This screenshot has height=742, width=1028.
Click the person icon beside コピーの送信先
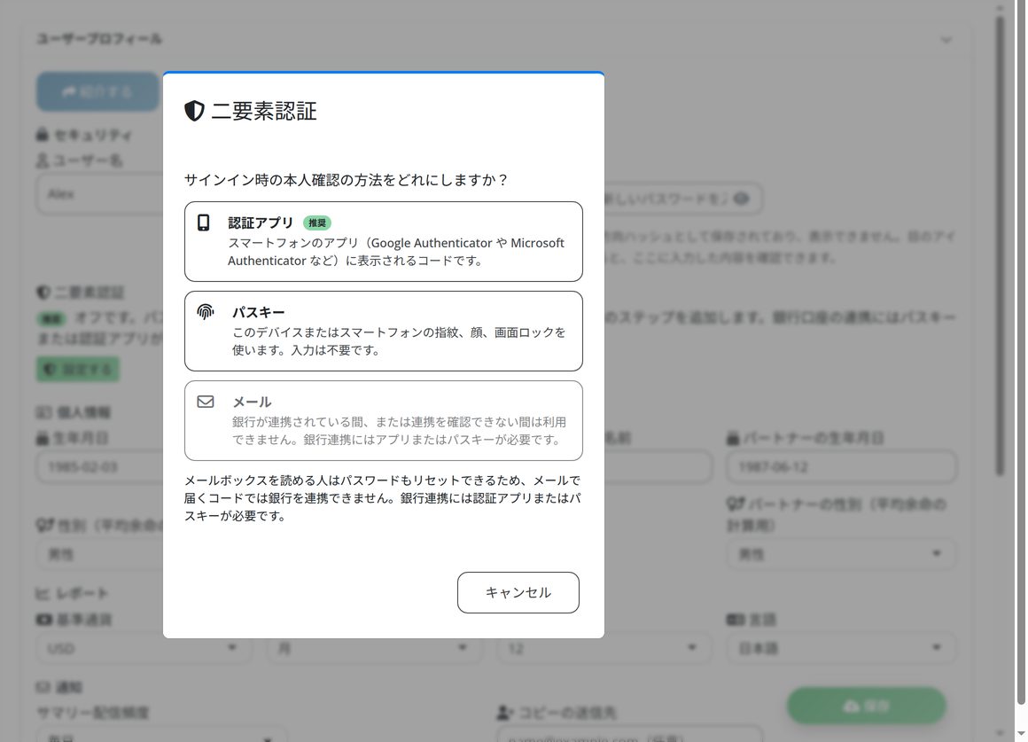pos(504,712)
